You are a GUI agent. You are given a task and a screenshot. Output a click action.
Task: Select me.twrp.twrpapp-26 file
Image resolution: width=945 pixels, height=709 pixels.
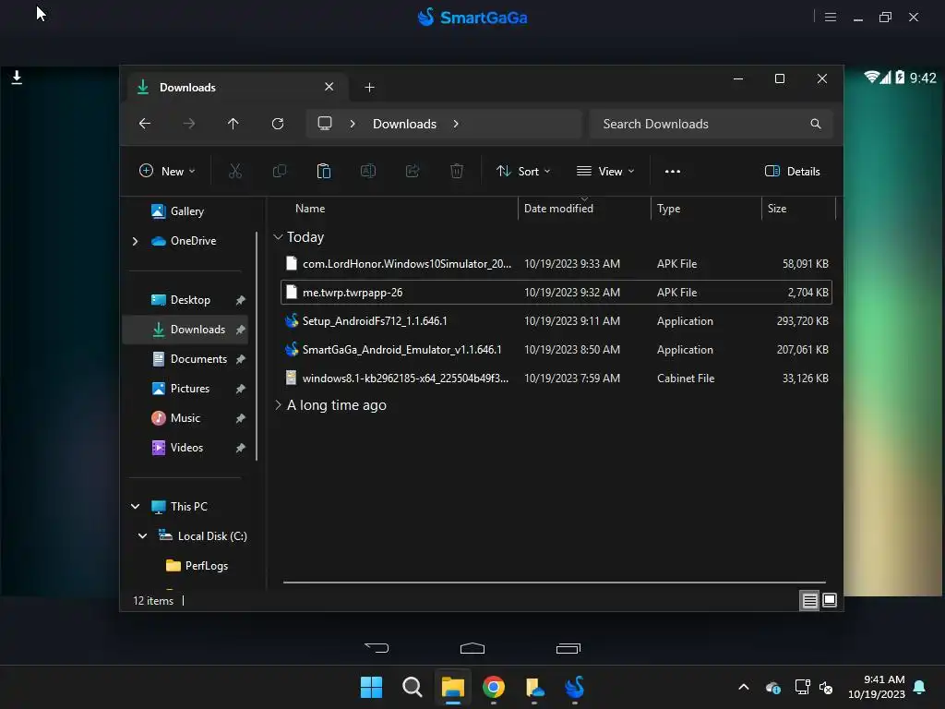556,293
